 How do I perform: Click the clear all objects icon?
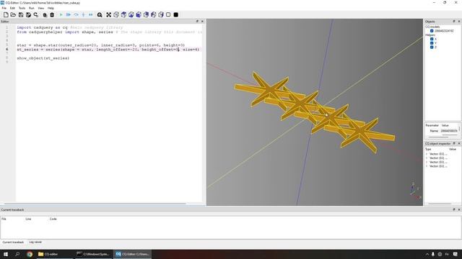pos(45,14)
